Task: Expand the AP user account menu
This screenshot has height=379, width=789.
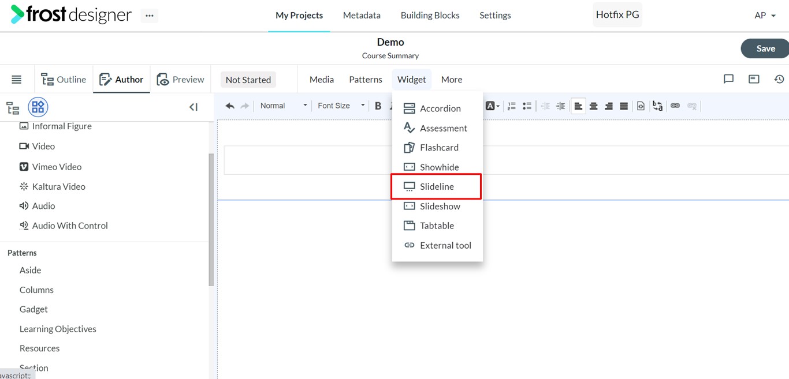Action: [765, 16]
